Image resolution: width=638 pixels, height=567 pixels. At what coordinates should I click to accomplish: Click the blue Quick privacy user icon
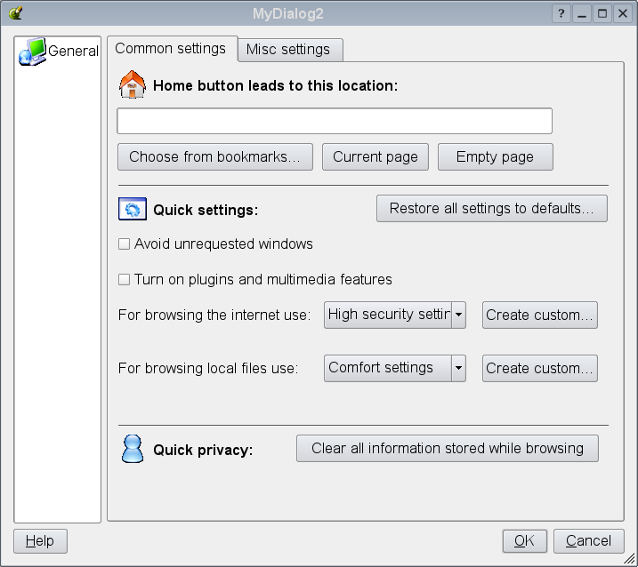[133, 449]
